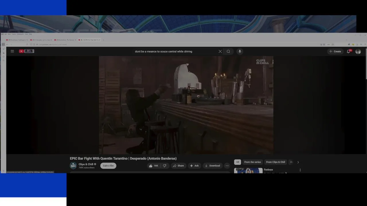Open more actions three-dot menu
The image size is (367, 206).
click(x=227, y=166)
